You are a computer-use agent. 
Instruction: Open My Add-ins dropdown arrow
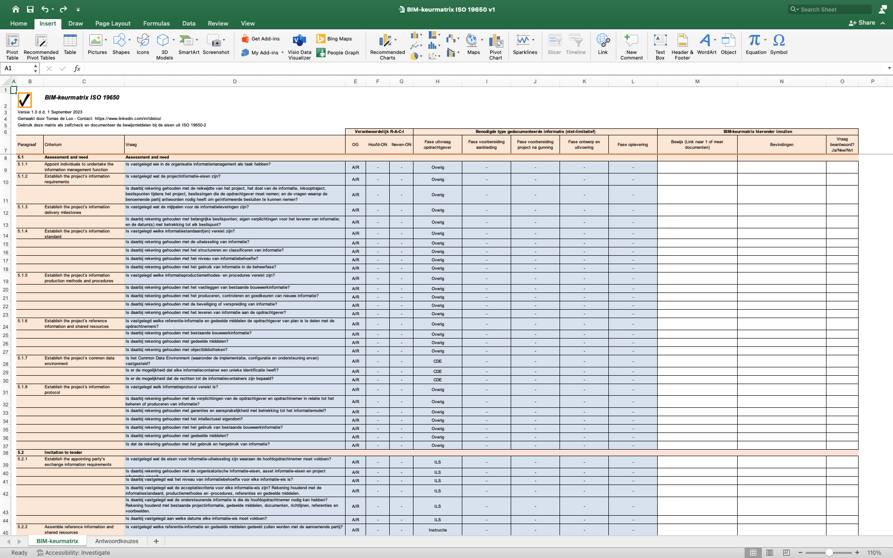(x=282, y=53)
